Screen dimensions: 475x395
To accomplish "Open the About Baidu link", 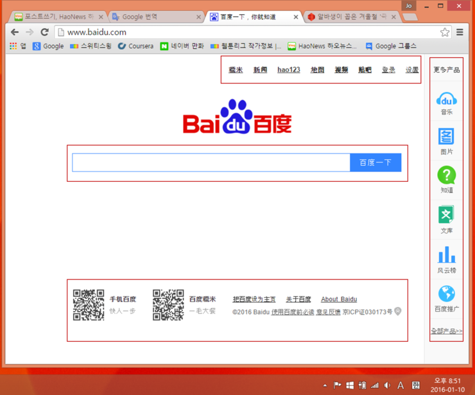I will tap(339, 299).
